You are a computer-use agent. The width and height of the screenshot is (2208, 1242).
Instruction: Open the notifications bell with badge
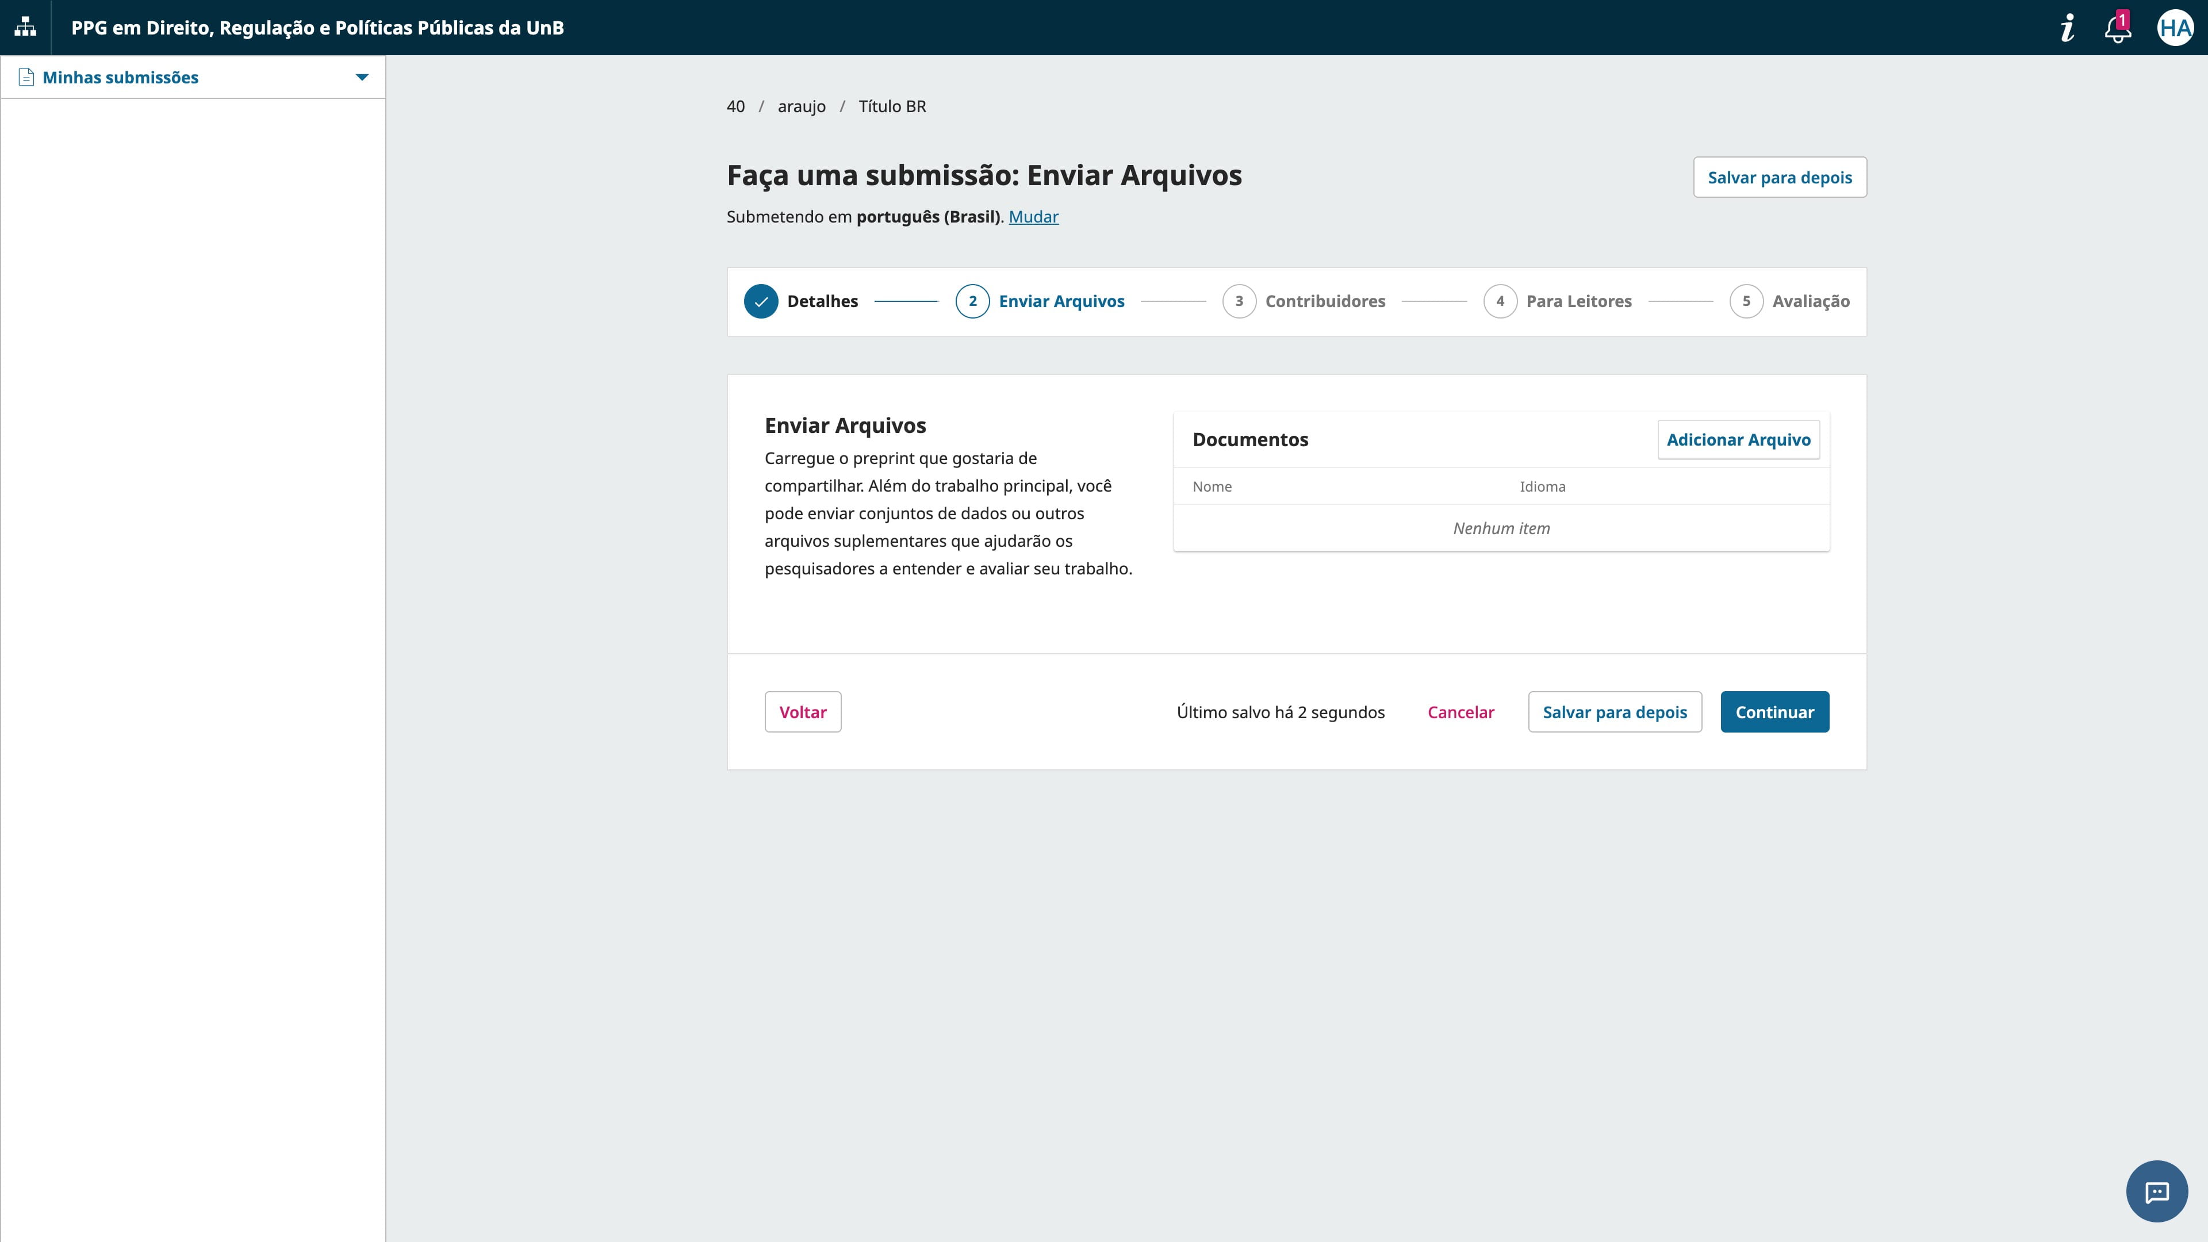coord(2118,28)
